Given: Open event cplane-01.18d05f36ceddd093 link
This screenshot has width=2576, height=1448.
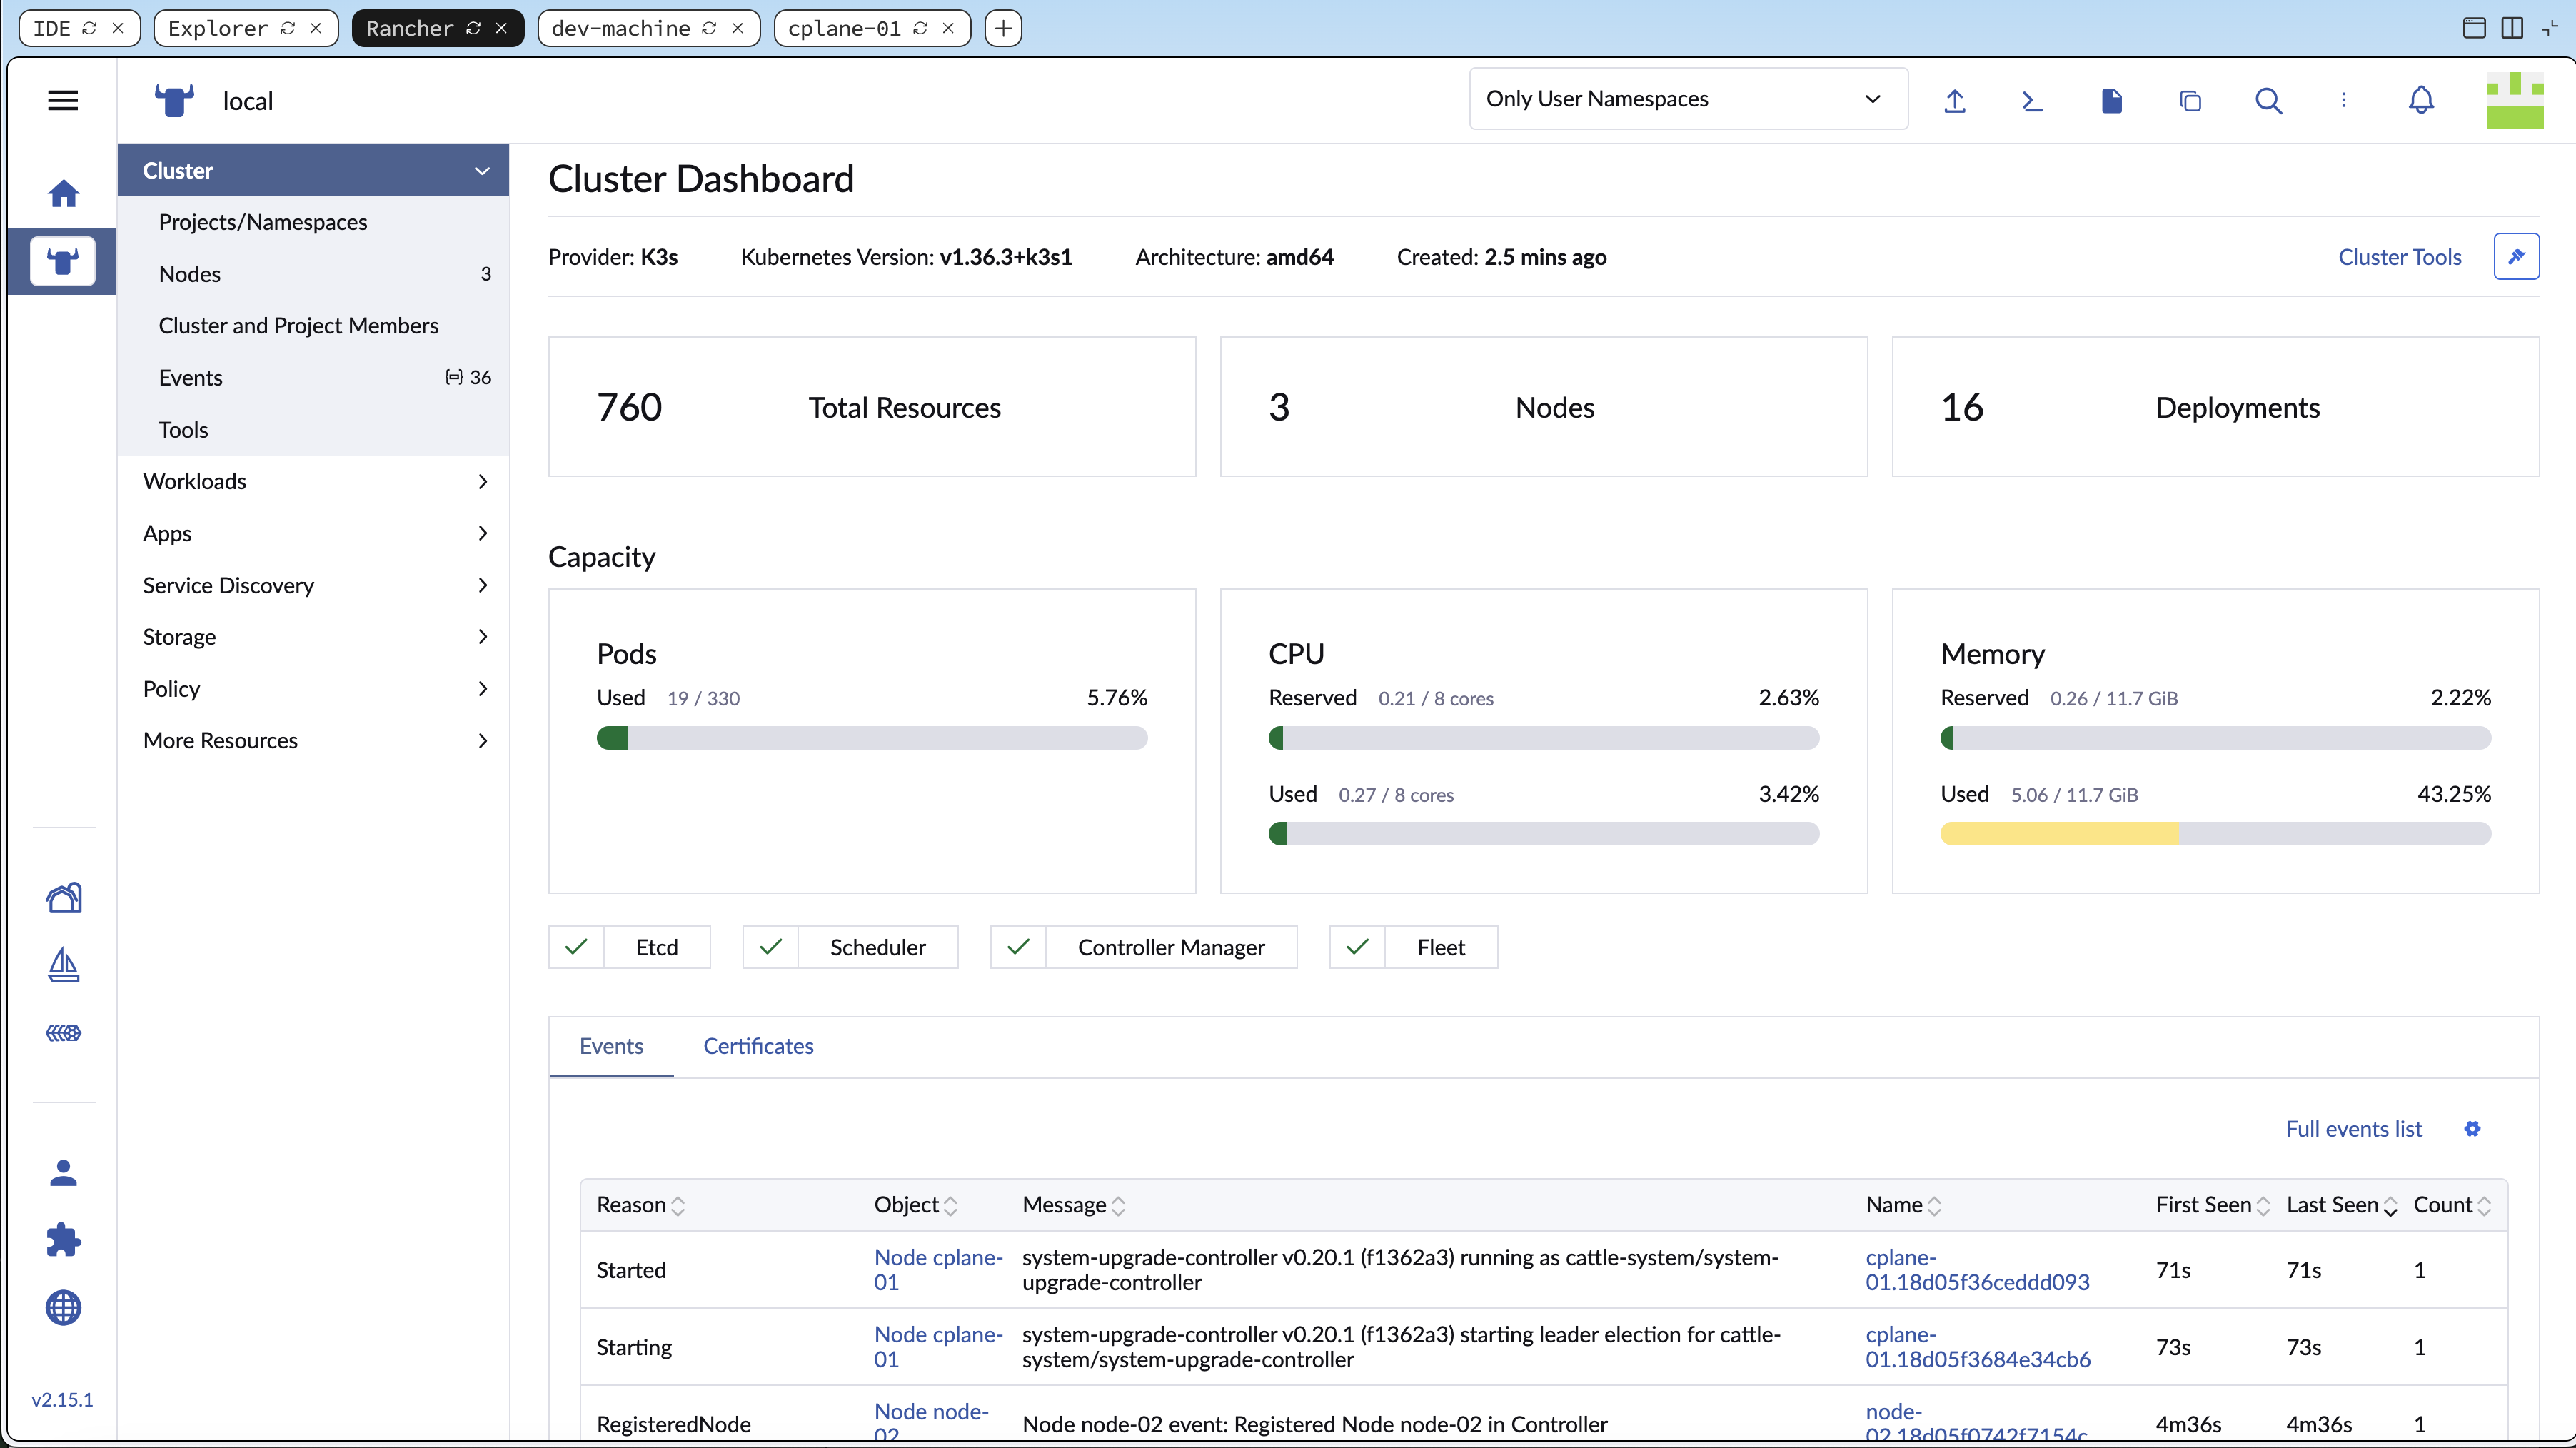Looking at the screenshot, I should pyautogui.click(x=1977, y=1270).
